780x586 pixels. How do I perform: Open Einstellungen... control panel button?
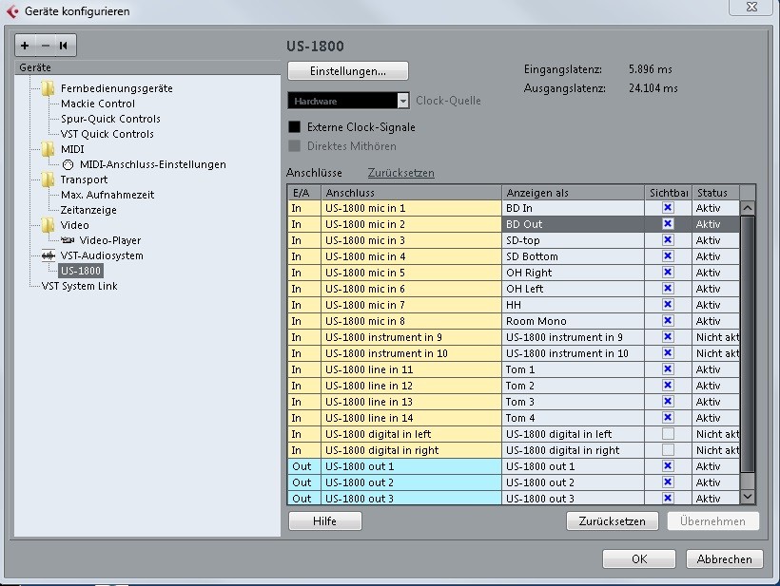pos(348,71)
